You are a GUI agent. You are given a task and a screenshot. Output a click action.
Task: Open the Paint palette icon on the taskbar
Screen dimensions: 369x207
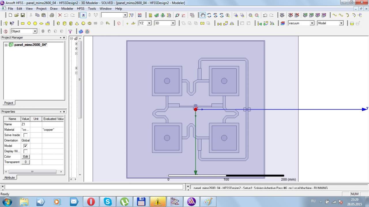click(208, 202)
